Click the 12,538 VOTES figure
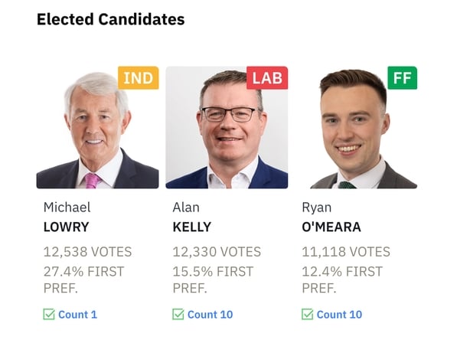The image size is (470, 340). point(87,251)
